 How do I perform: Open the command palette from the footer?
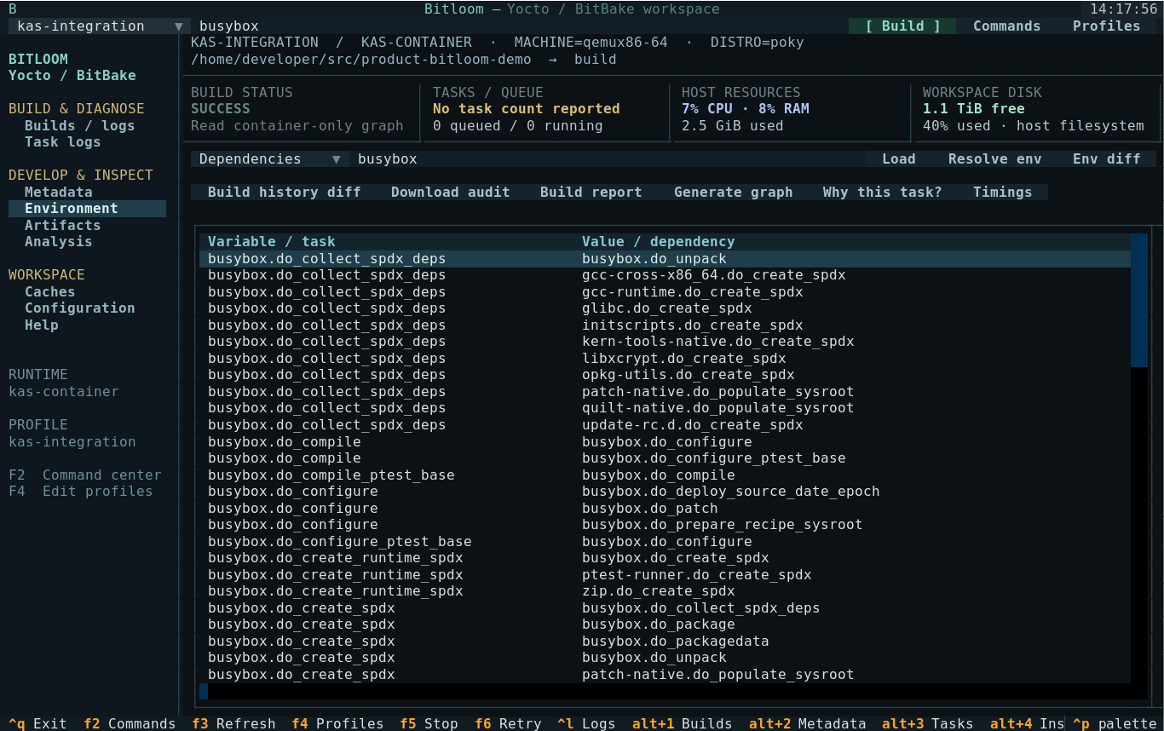(1115, 724)
